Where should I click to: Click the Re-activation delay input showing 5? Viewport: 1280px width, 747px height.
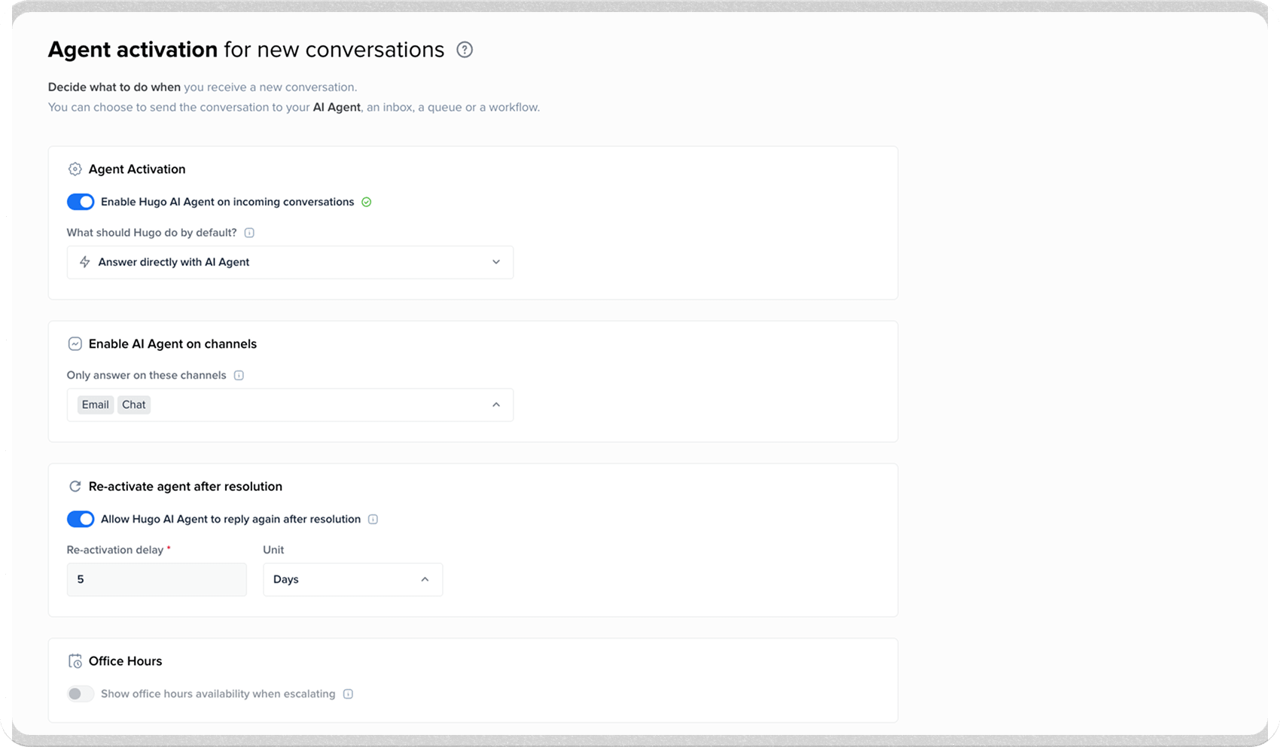coord(156,579)
